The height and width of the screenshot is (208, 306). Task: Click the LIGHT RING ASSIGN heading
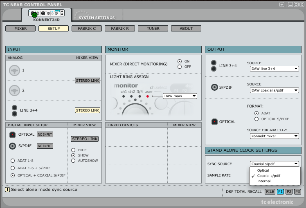pos(129,77)
